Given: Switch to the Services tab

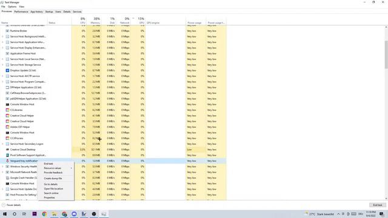Looking at the screenshot, I should (x=77, y=12).
